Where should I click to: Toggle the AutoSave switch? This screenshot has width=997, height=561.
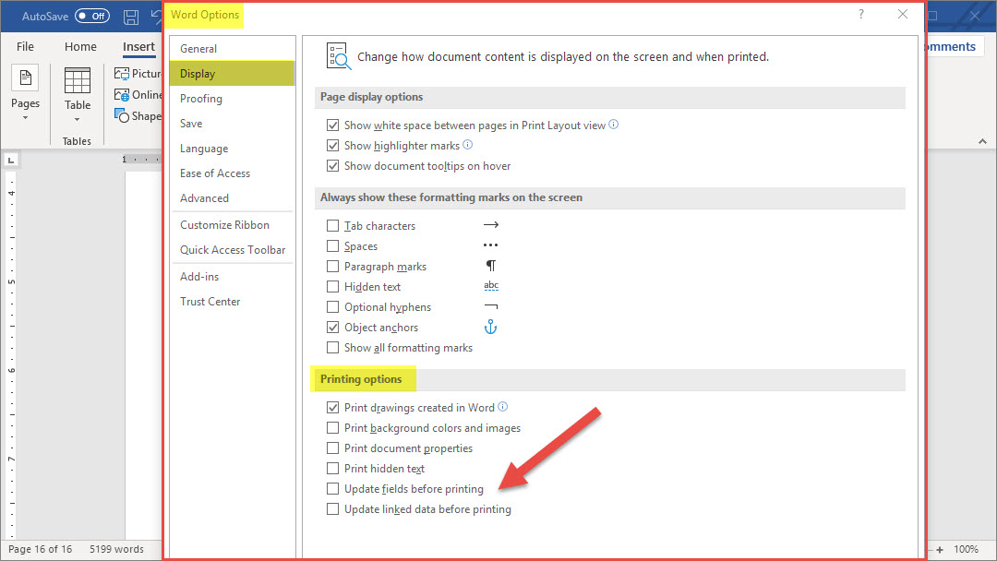point(91,17)
